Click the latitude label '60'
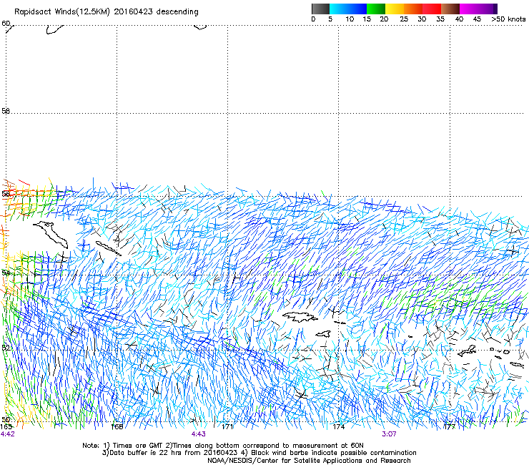The width and height of the screenshot is (529, 465). click(x=6, y=24)
